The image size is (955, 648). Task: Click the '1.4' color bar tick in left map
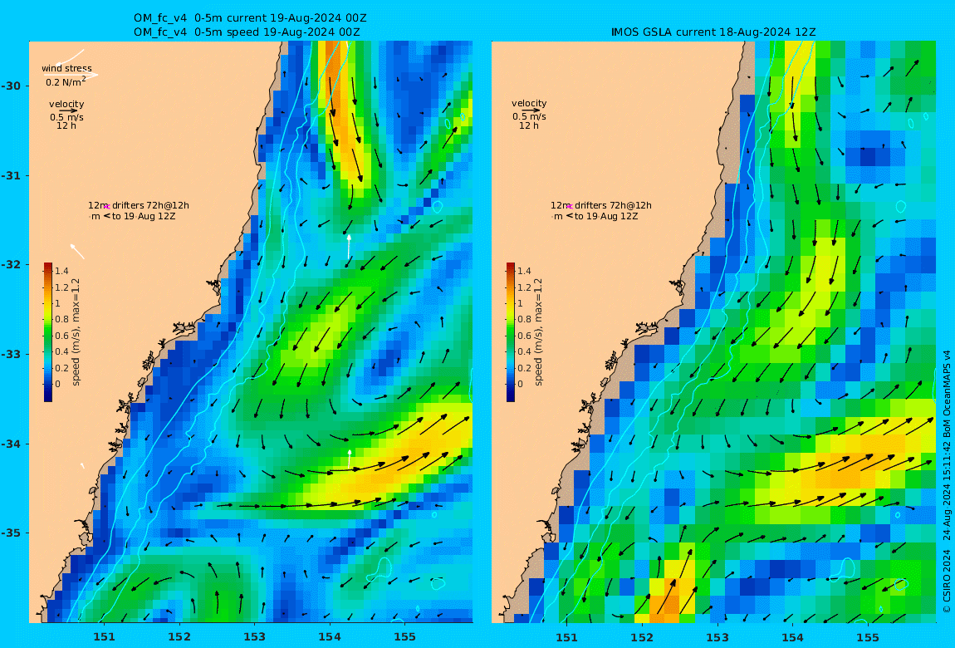click(x=61, y=271)
